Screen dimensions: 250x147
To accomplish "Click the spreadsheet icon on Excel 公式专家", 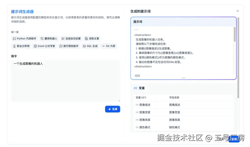I will click(x=35, y=46).
